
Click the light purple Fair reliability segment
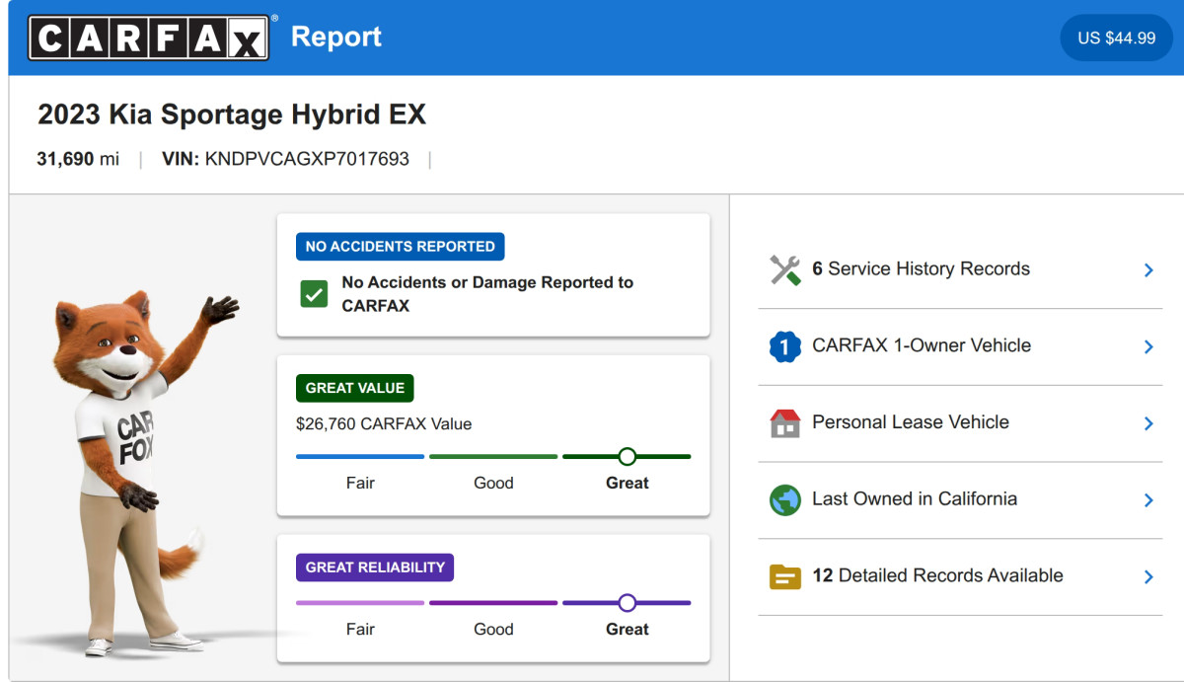[360, 603]
